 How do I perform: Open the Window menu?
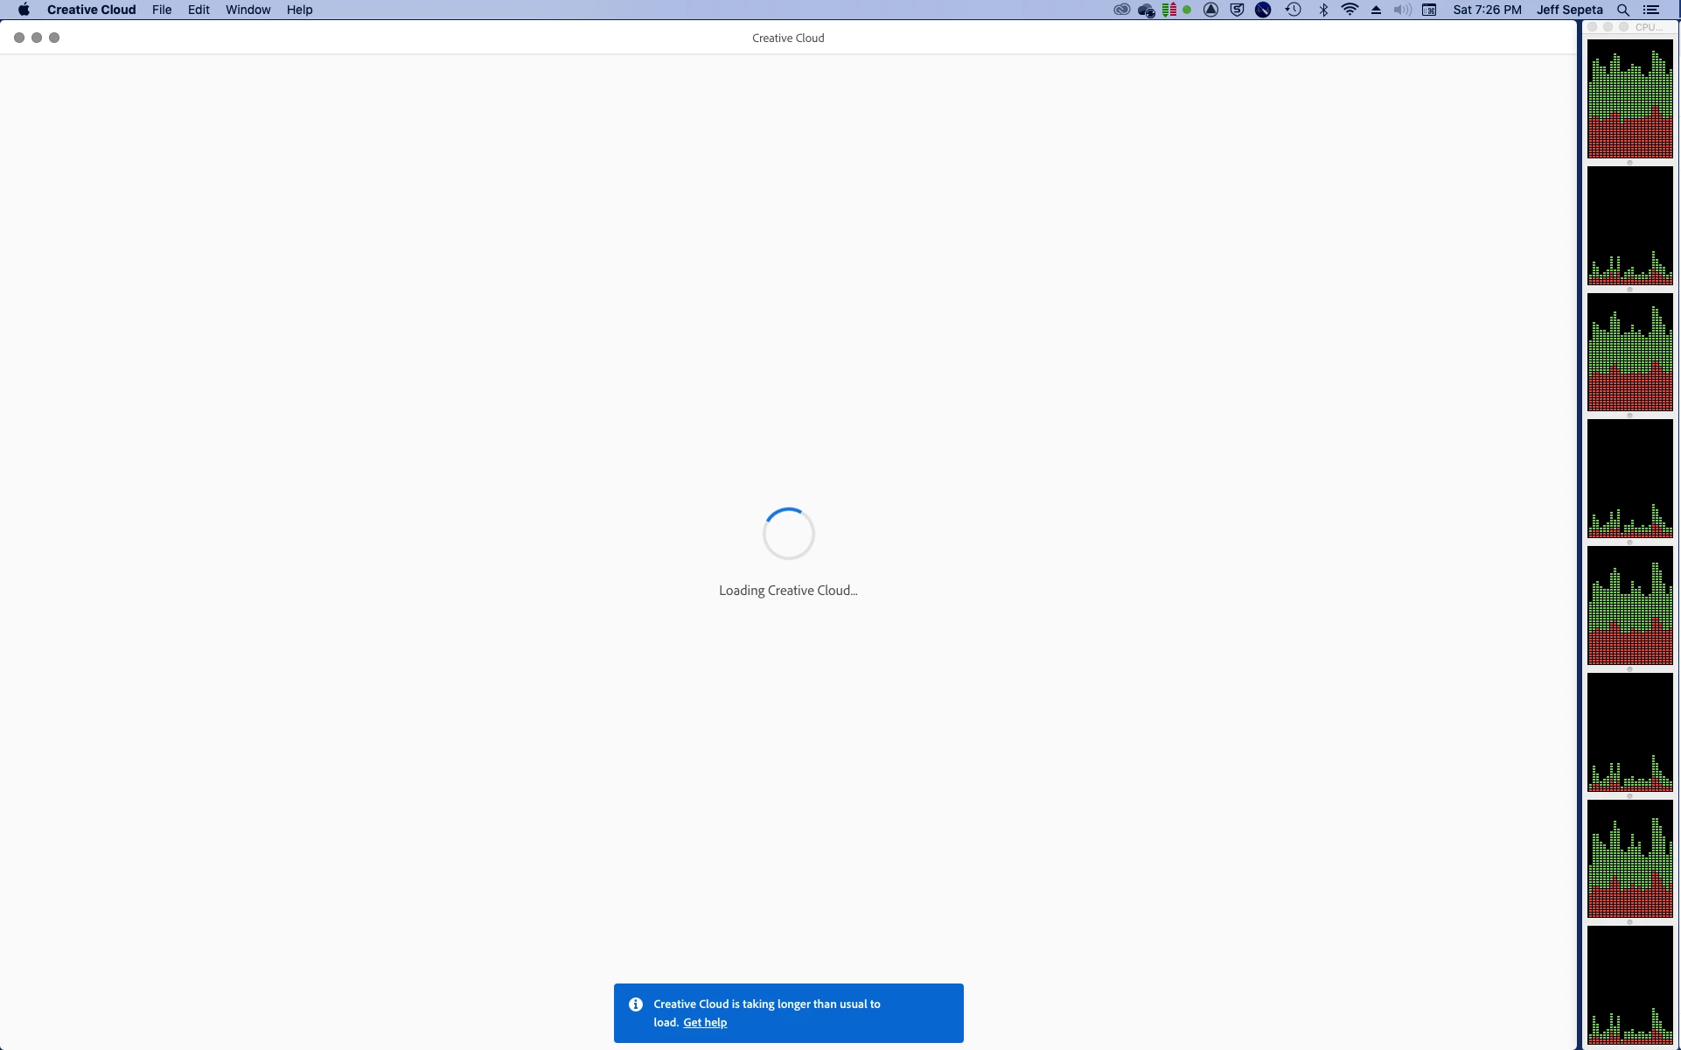pyautogui.click(x=248, y=10)
